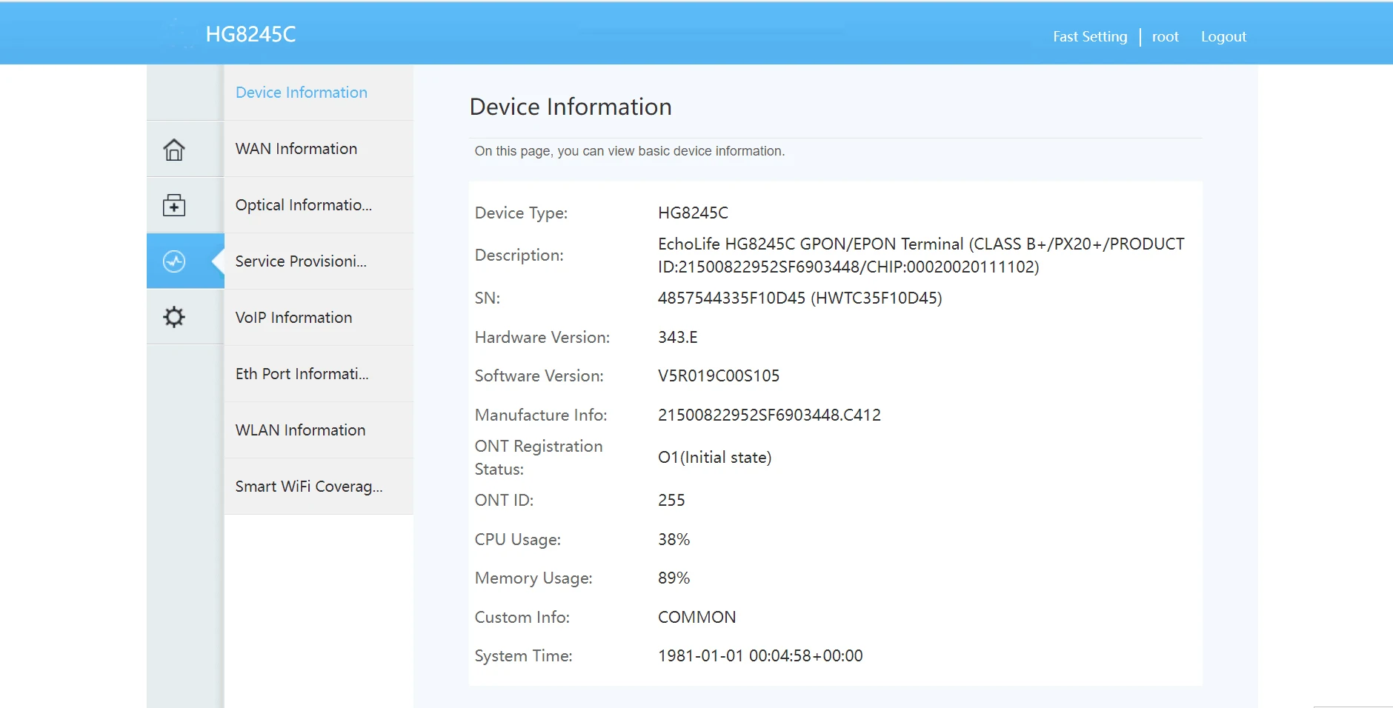Select WLAN Information in the submenu
The width and height of the screenshot is (1393, 708).
point(300,430)
